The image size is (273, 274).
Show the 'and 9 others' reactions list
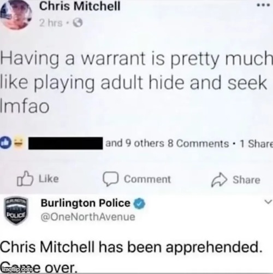click(x=135, y=143)
